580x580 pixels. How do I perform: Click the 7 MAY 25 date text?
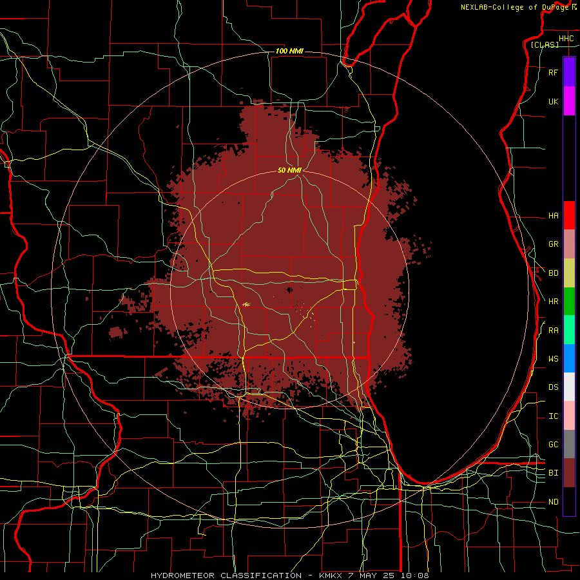pyautogui.click(x=372, y=575)
